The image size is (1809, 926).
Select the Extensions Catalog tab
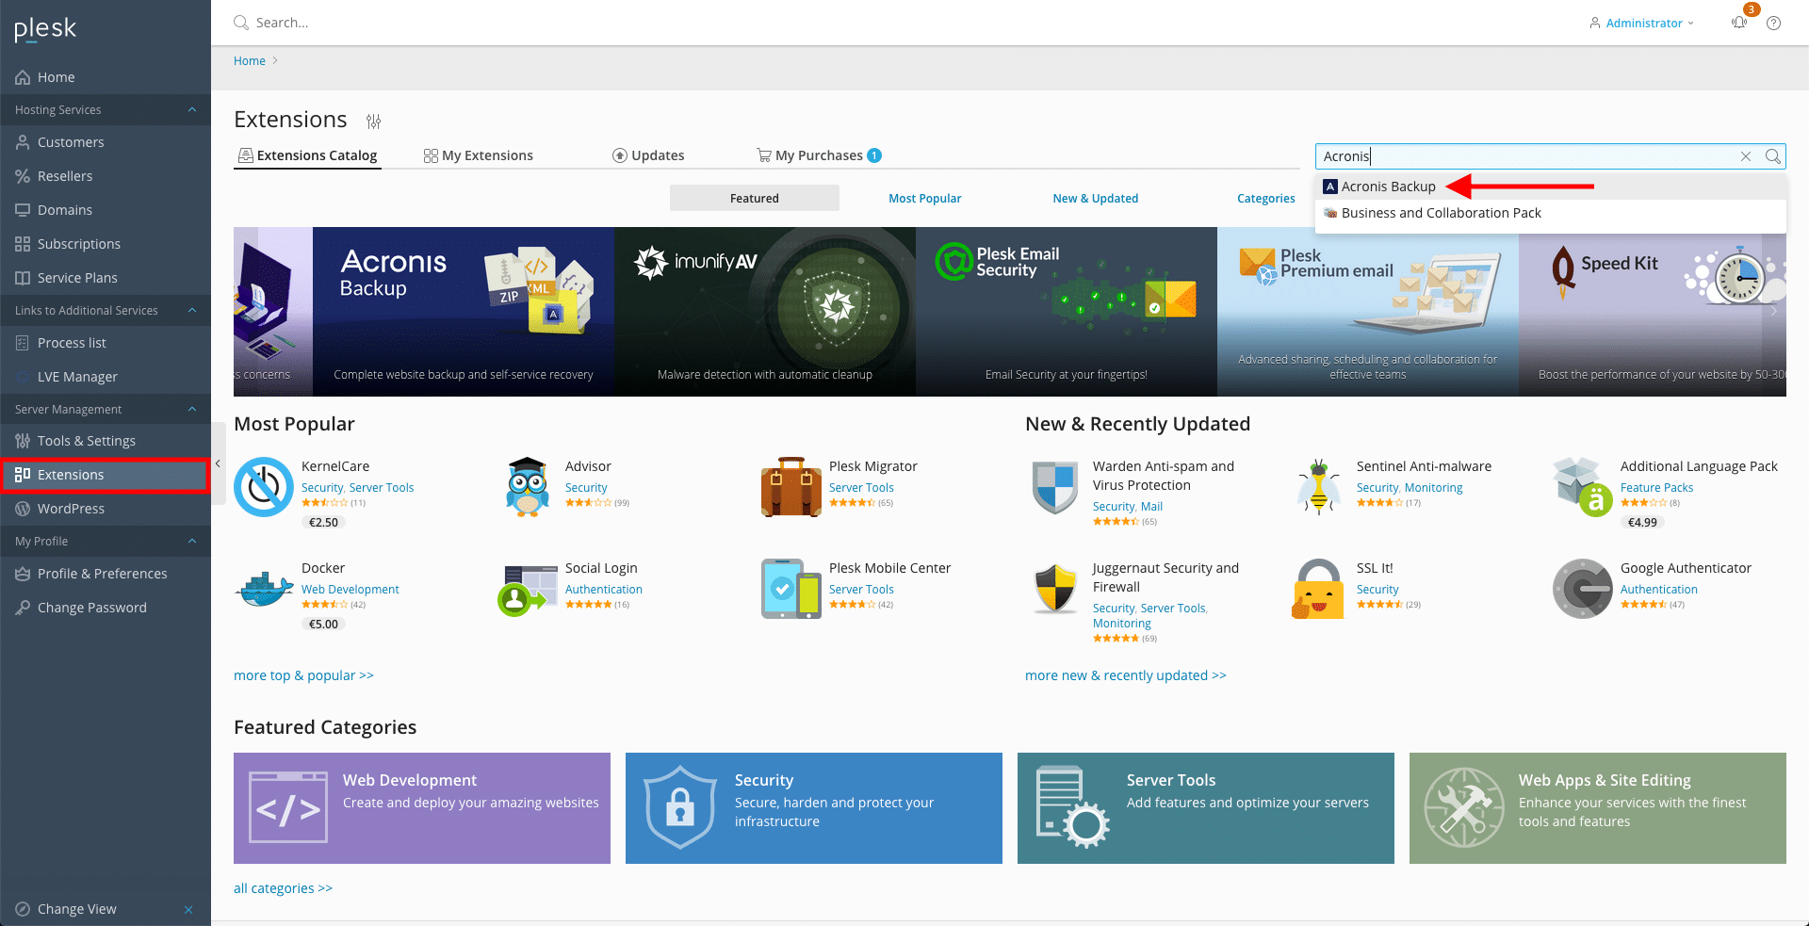click(308, 155)
